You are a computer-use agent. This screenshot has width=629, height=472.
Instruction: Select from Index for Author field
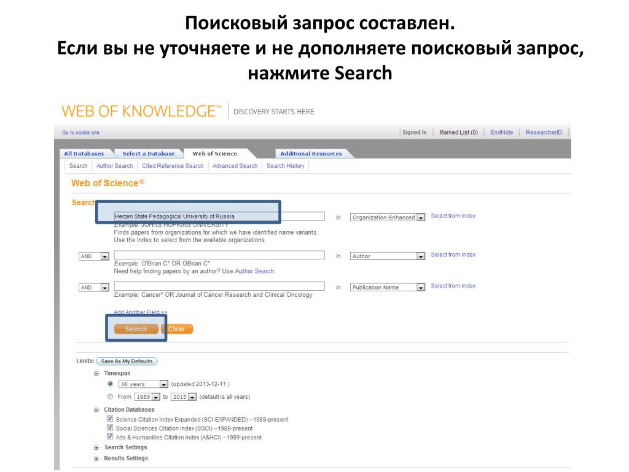pos(453,254)
